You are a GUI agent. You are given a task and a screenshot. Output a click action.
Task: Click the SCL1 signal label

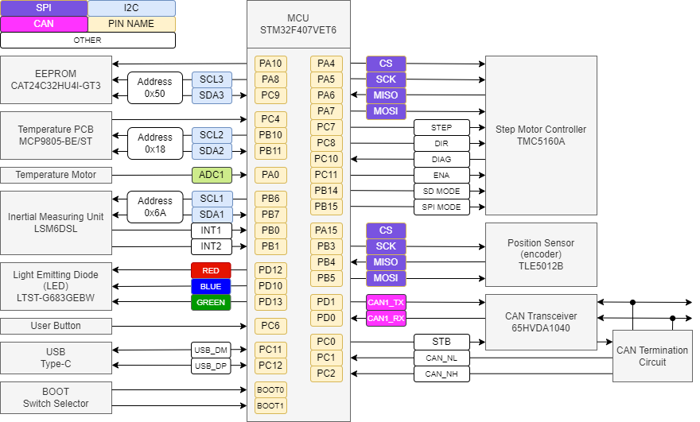(212, 199)
